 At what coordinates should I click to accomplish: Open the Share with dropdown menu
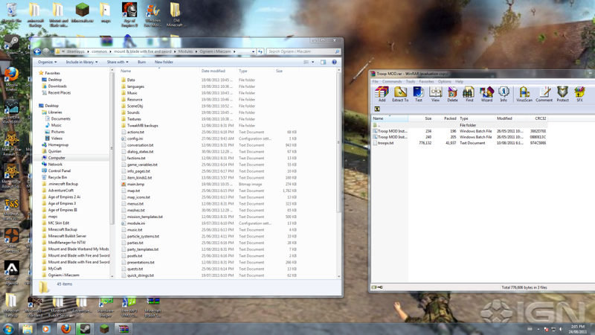coord(118,63)
